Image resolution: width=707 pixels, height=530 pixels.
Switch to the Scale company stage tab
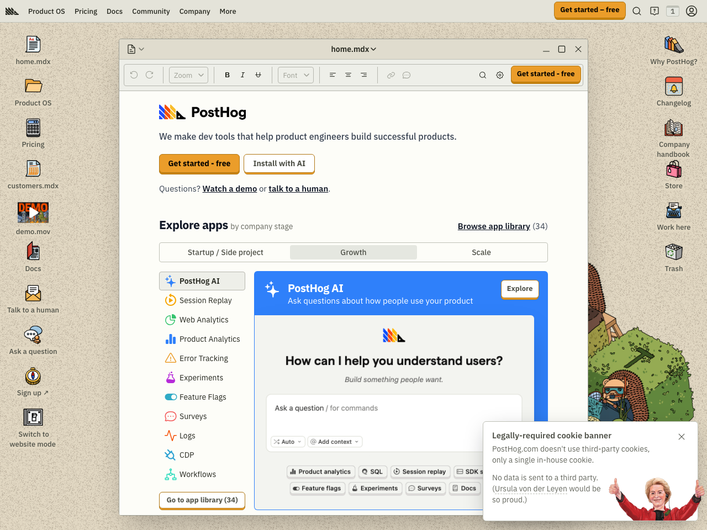(481, 252)
